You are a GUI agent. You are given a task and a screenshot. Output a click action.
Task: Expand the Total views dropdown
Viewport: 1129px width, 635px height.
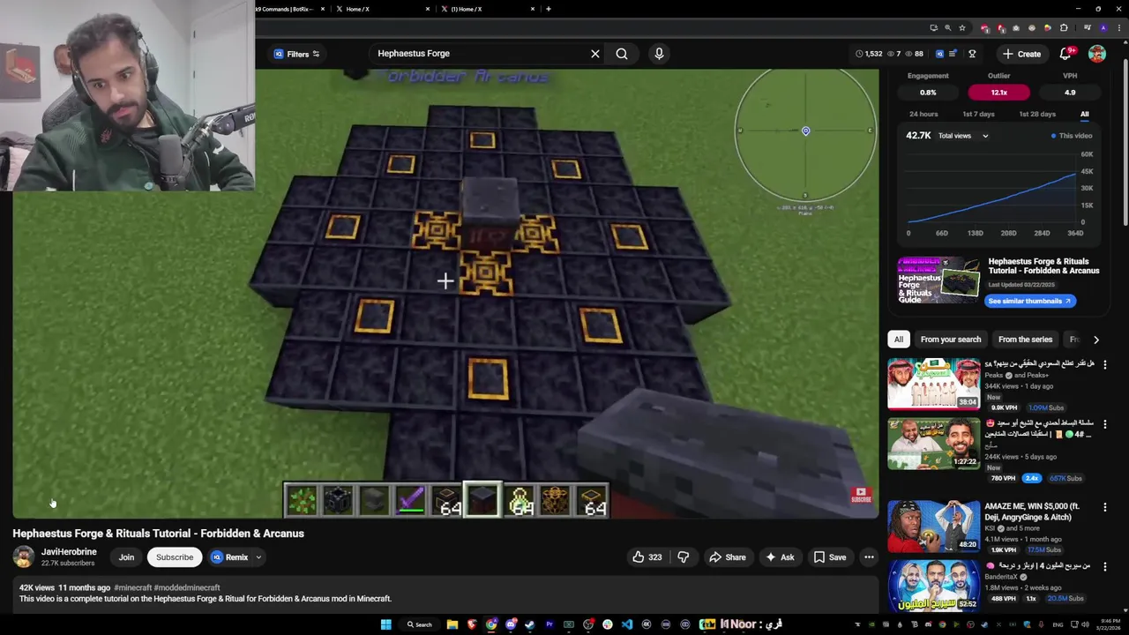[x=963, y=136]
